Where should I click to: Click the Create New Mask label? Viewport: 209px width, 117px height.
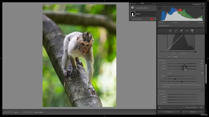tap(141, 8)
